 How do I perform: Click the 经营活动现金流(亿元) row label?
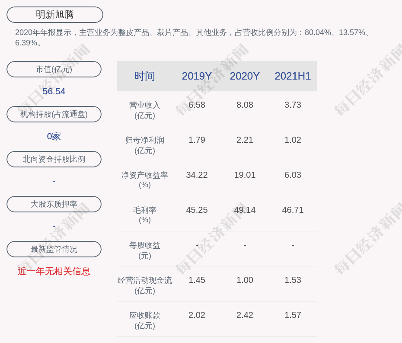point(145,285)
